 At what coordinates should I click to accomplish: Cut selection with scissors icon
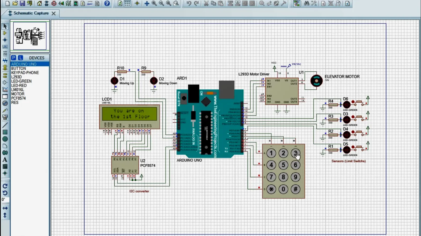206,3
